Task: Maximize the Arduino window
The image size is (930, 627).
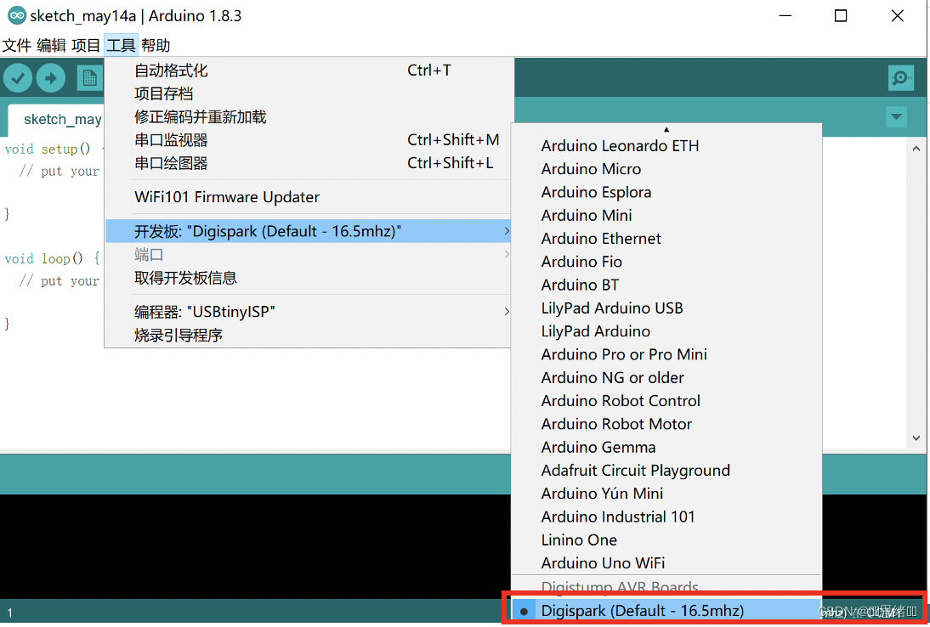Action: click(841, 15)
